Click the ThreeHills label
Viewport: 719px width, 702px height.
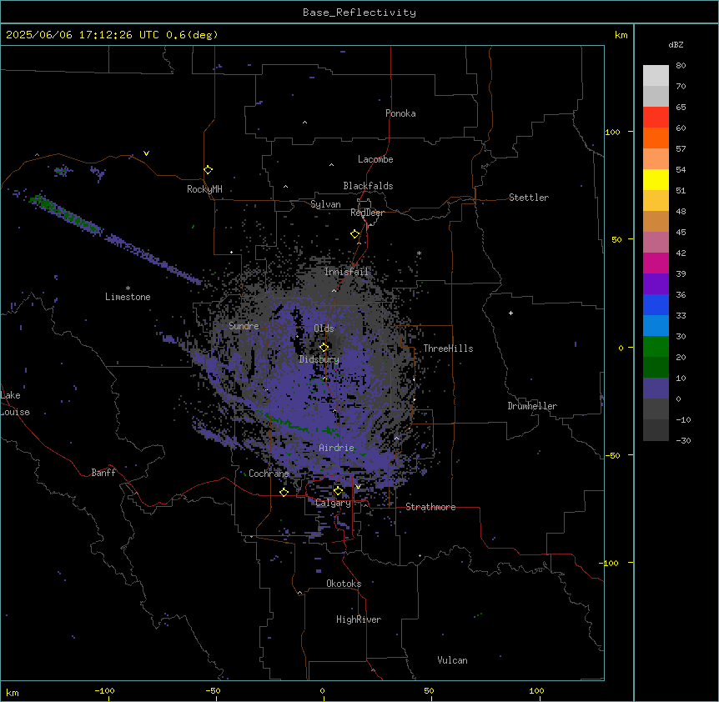(x=449, y=348)
